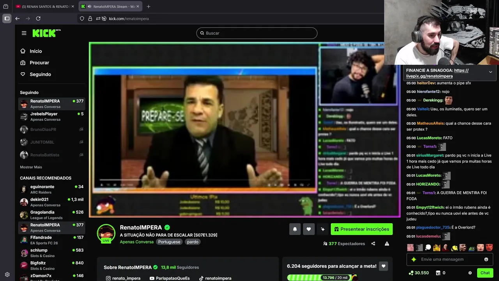Reload the page with refresh icon

(x=38, y=18)
